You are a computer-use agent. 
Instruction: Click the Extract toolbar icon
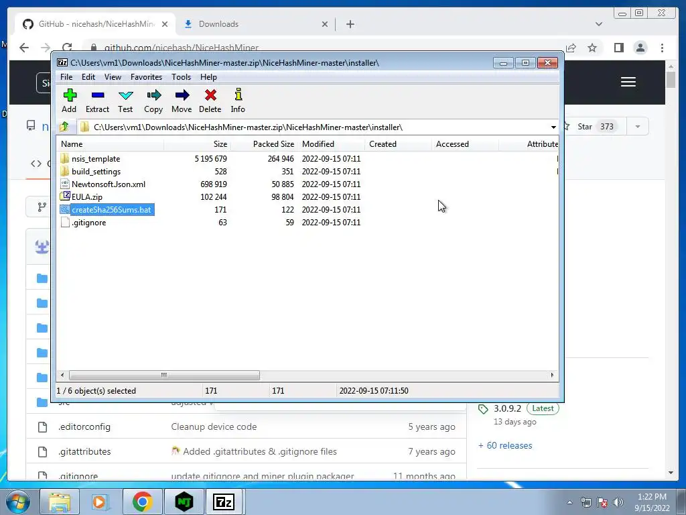(x=97, y=101)
